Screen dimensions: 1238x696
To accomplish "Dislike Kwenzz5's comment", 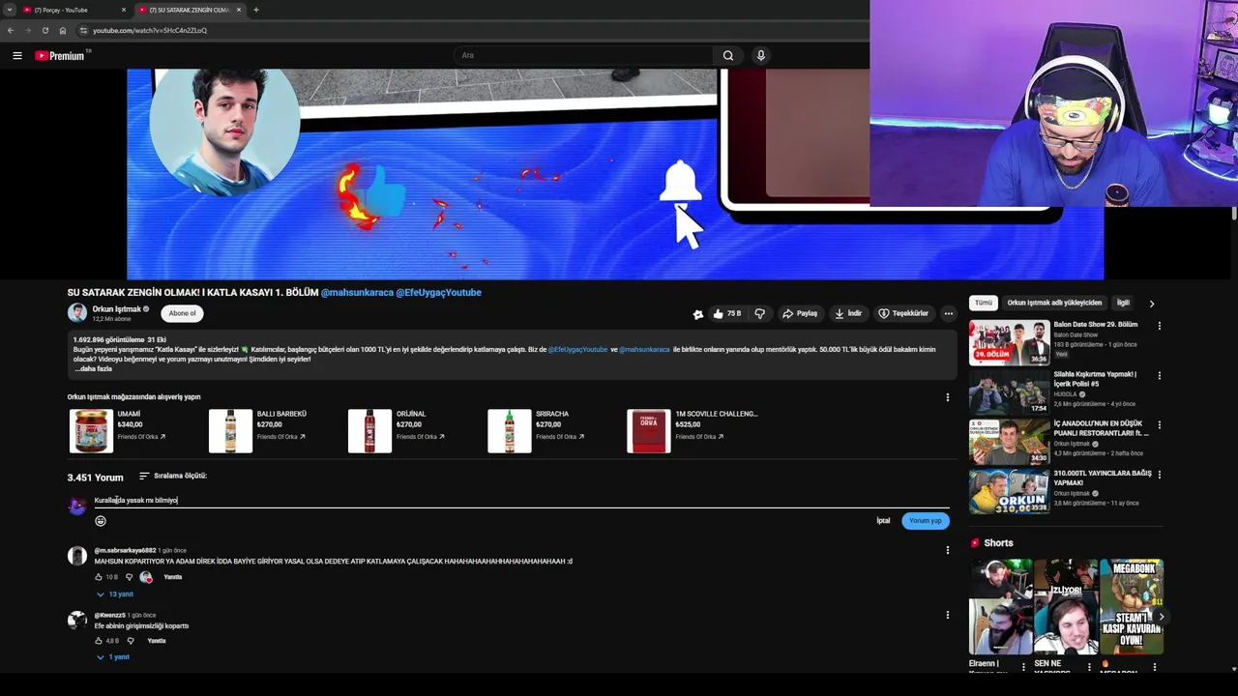I will pos(129,641).
